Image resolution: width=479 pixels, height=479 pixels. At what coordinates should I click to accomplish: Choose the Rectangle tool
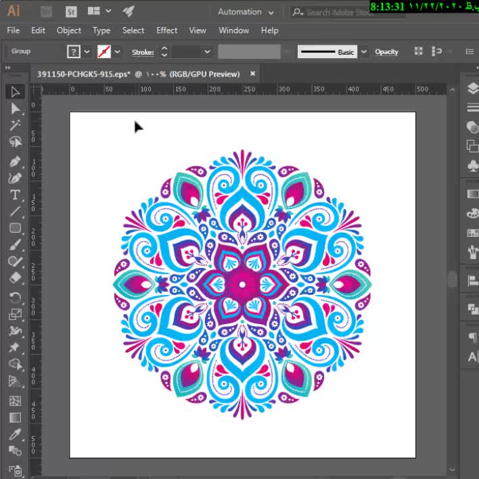[16, 228]
